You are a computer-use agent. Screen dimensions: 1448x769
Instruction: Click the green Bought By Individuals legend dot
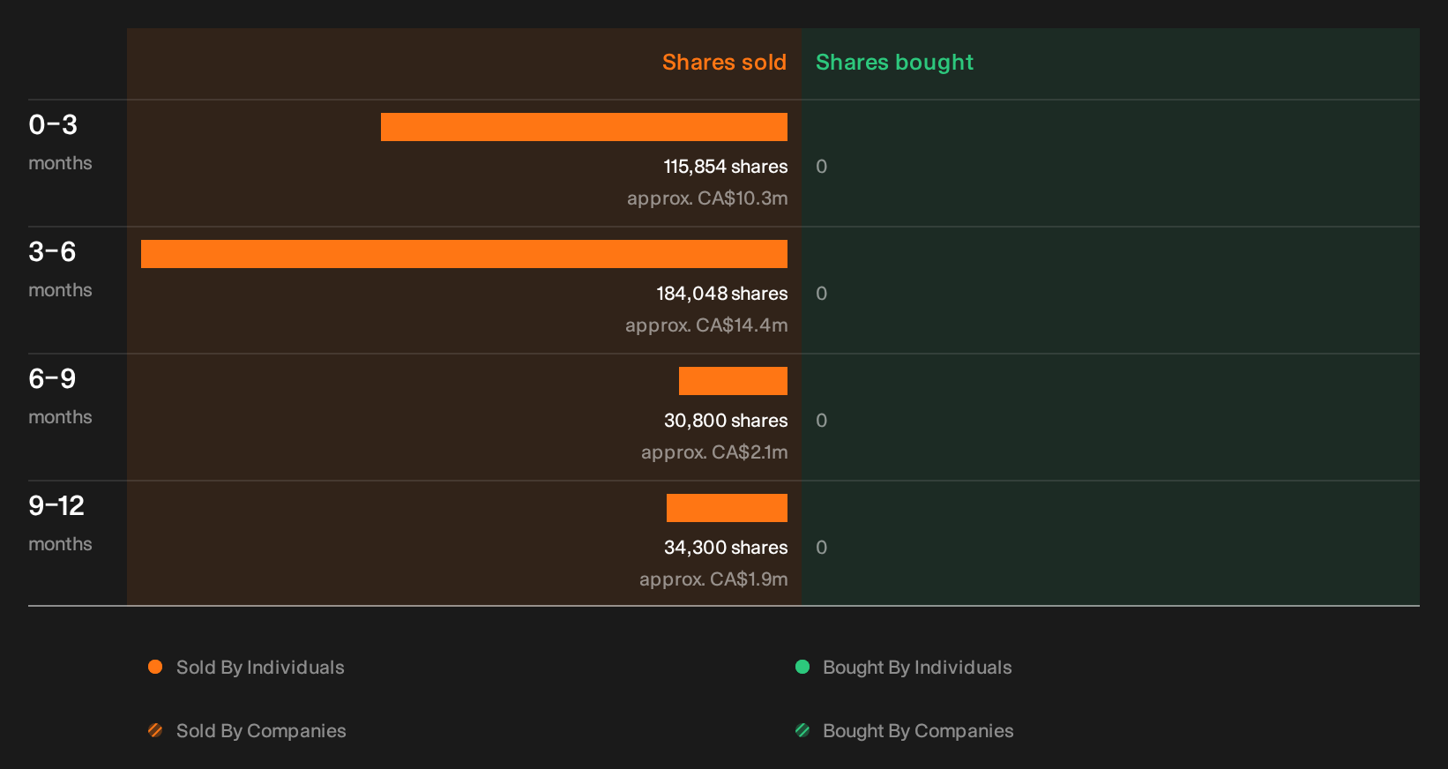[802, 667]
